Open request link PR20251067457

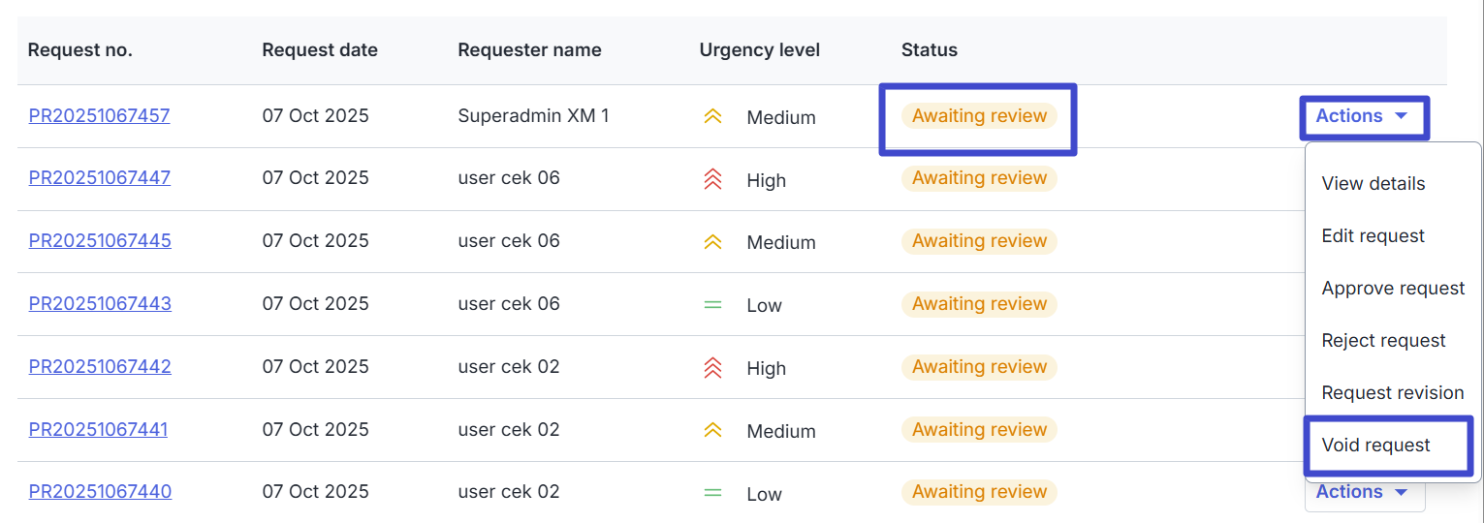(x=99, y=116)
